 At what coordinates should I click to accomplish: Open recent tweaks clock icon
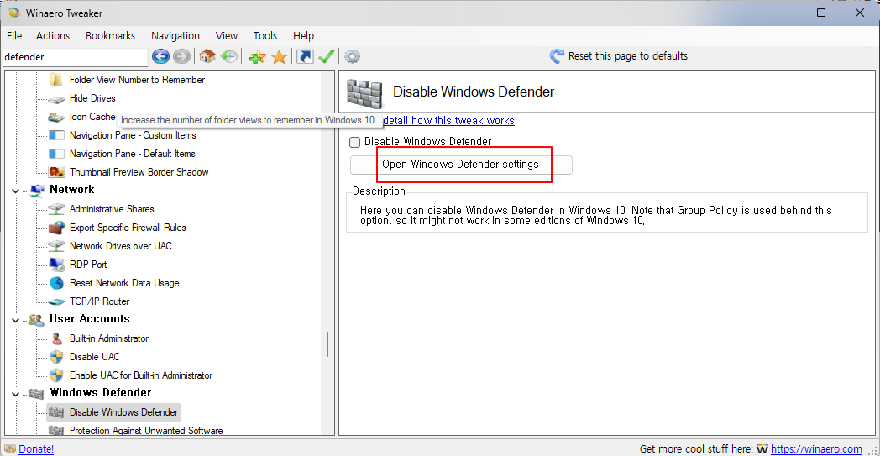pos(228,56)
